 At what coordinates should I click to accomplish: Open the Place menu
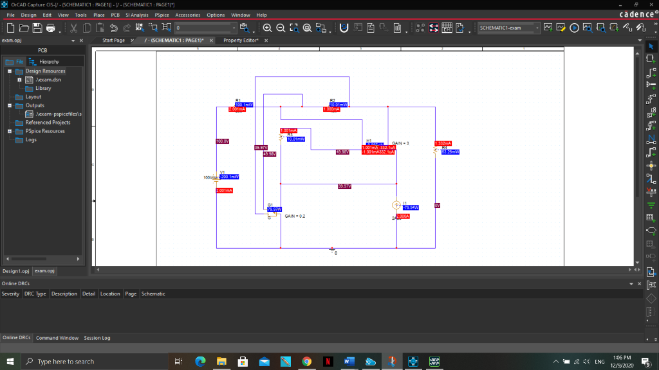point(98,15)
